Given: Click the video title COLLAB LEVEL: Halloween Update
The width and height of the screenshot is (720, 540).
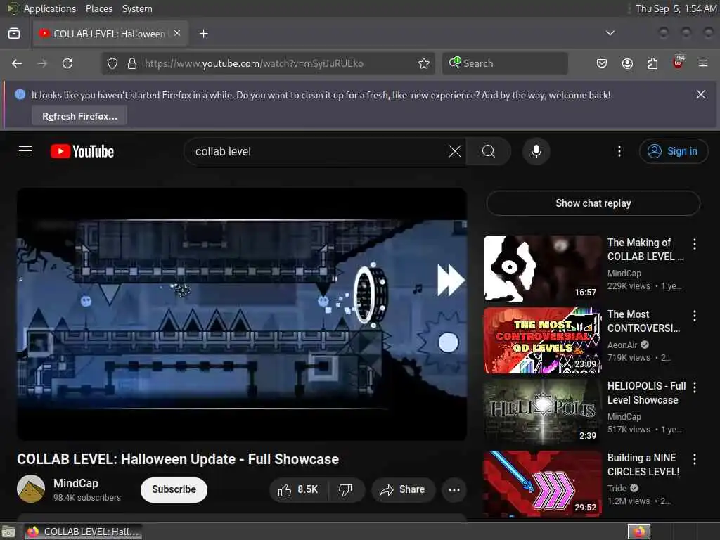Looking at the screenshot, I should coord(178,459).
